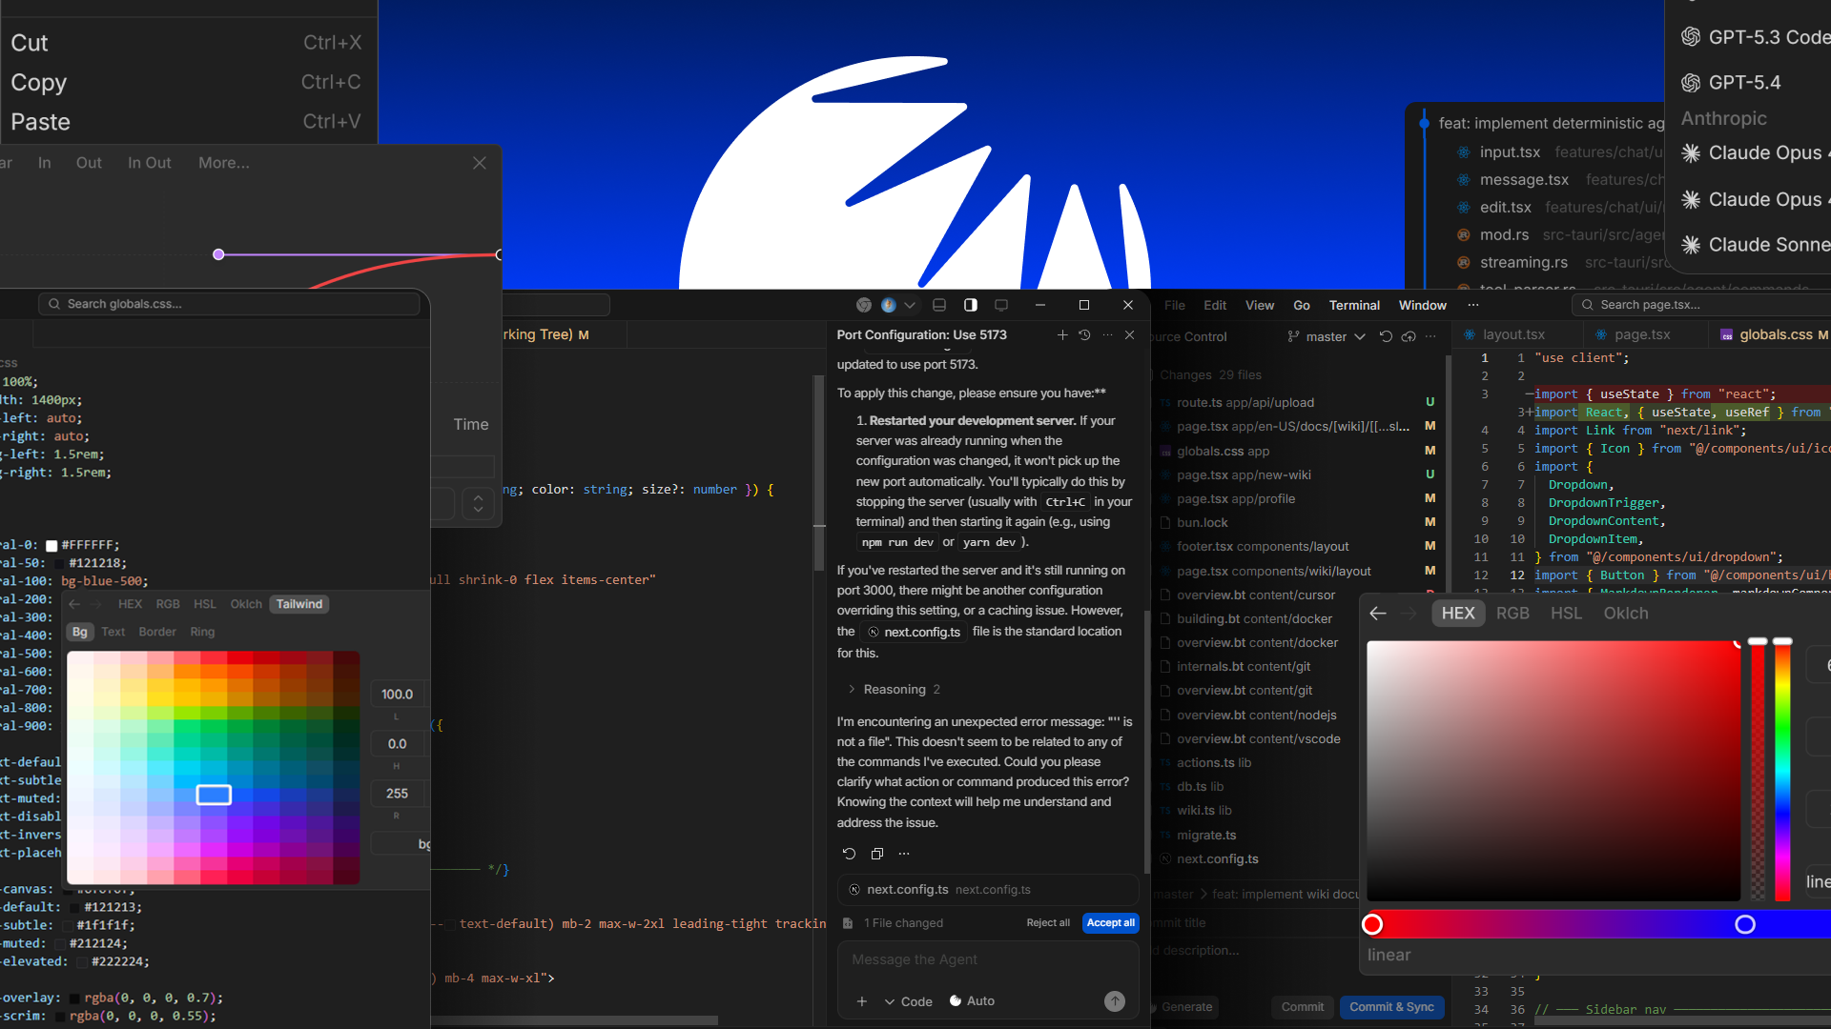
Task: Click the React icon beside input.tsx
Action: pyautogui.click(x=1464, y=152)
